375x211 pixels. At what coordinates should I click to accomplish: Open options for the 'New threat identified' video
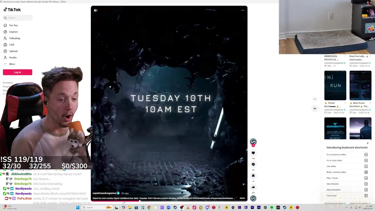(370, 103)
